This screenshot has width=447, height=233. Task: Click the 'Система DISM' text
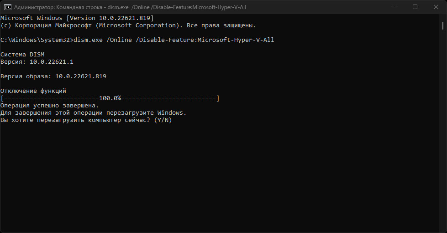point(22,55)
